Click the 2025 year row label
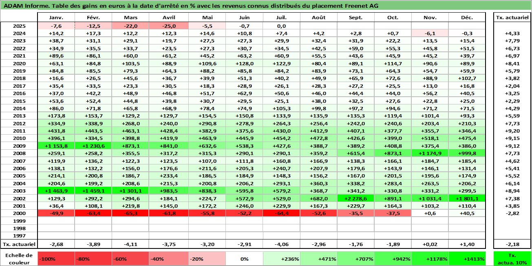 pyautogui.click(x=19, y=26)
